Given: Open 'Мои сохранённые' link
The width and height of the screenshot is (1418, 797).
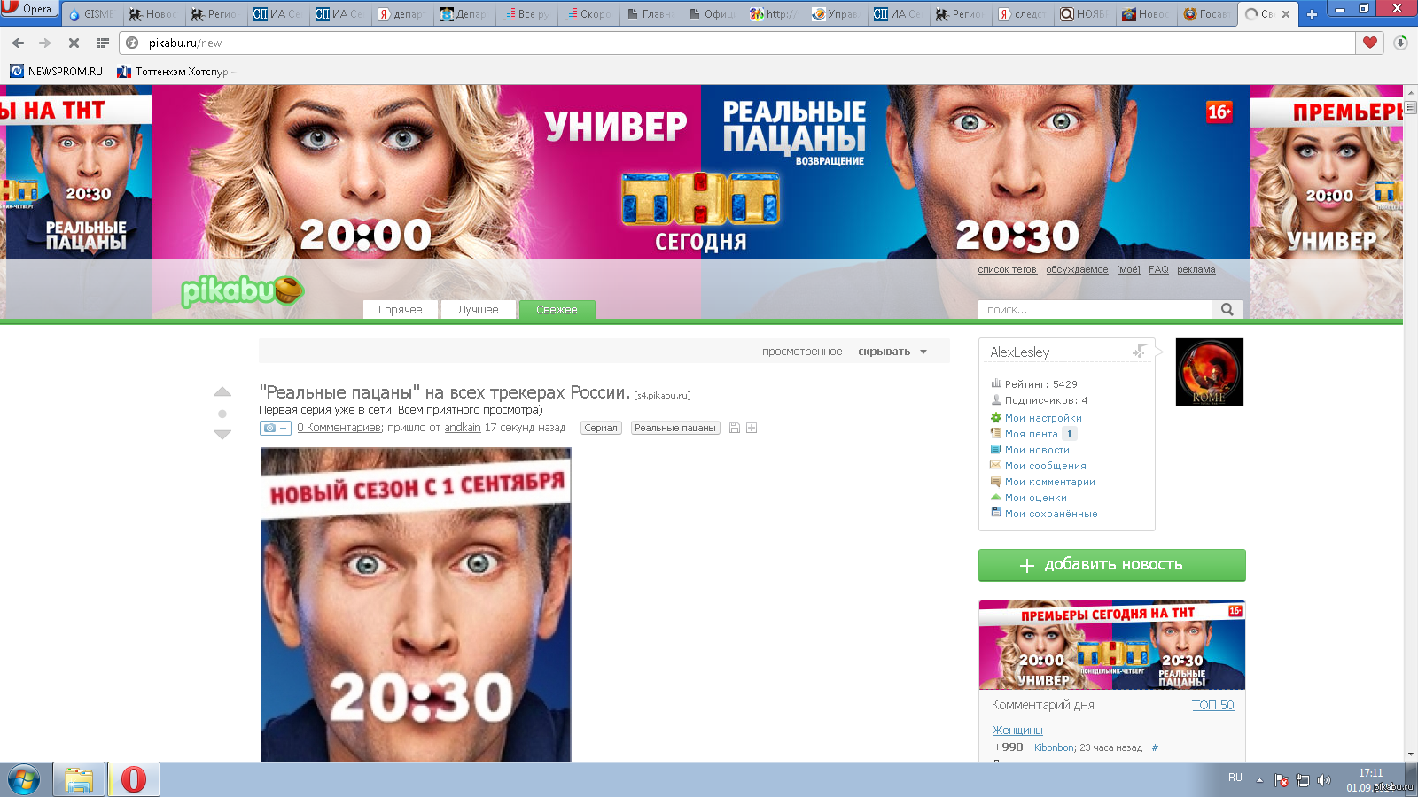Looking at the screenshot, I should pos(1051,514).
